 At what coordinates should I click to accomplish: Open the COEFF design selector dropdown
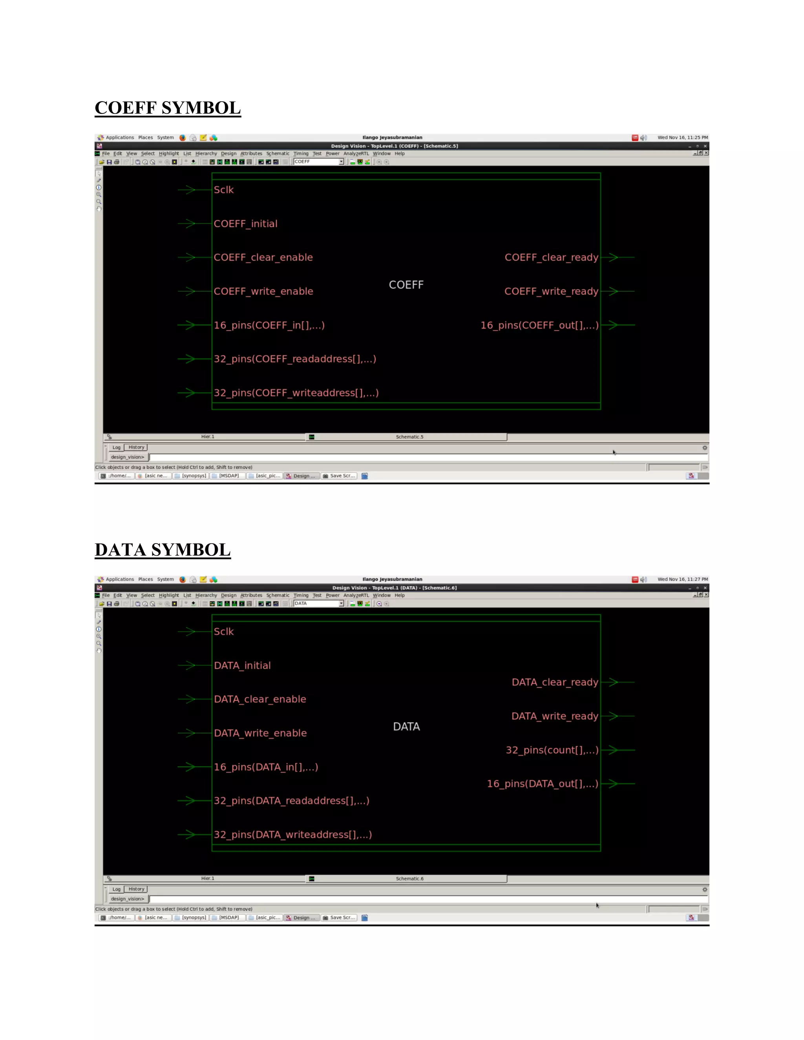click(x=341, y=162)
